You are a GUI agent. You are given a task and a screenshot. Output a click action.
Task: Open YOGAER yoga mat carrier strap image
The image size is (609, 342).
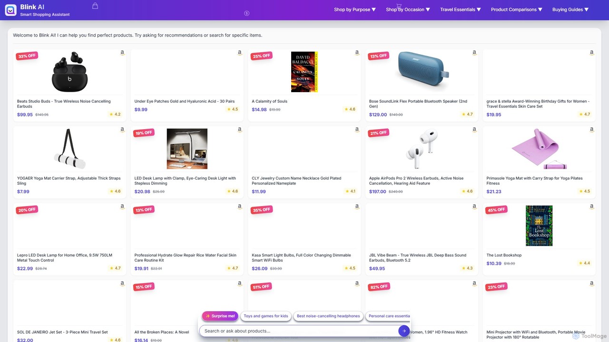pos(69,149)
